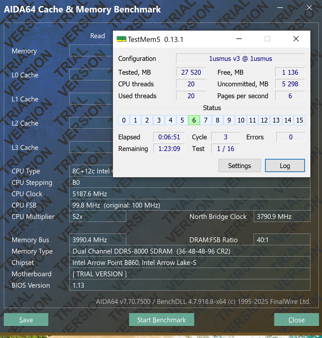Select status thread cell 12
This screenshot has height=338, width=322.
point(264,120)
